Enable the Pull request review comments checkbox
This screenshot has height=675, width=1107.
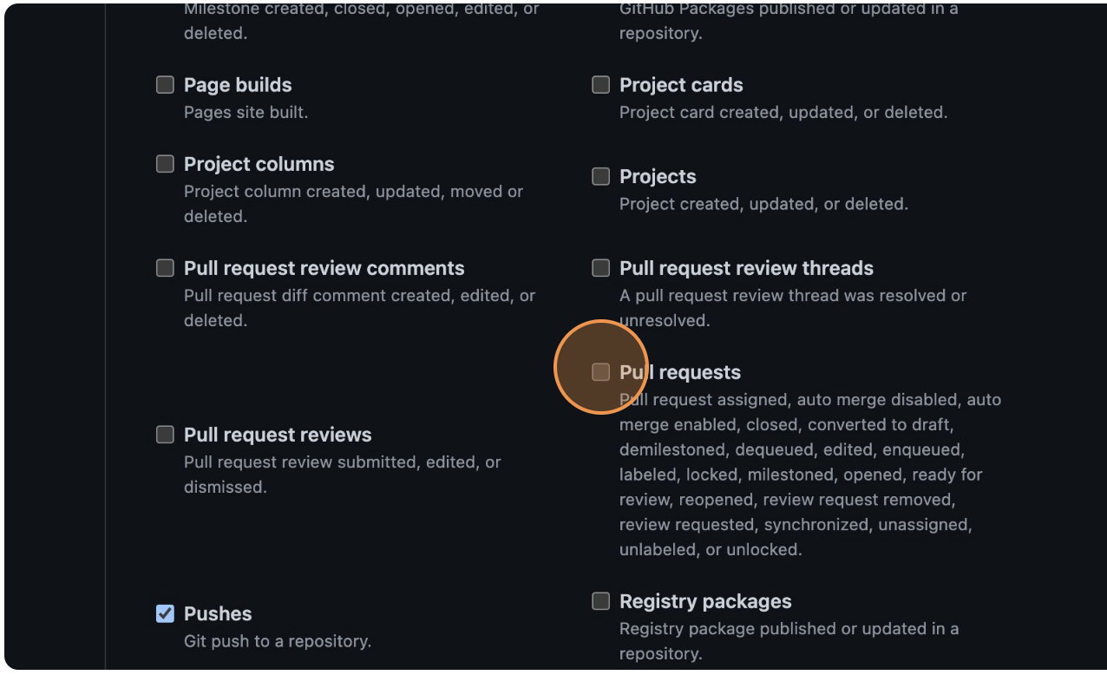pos(165,267)
